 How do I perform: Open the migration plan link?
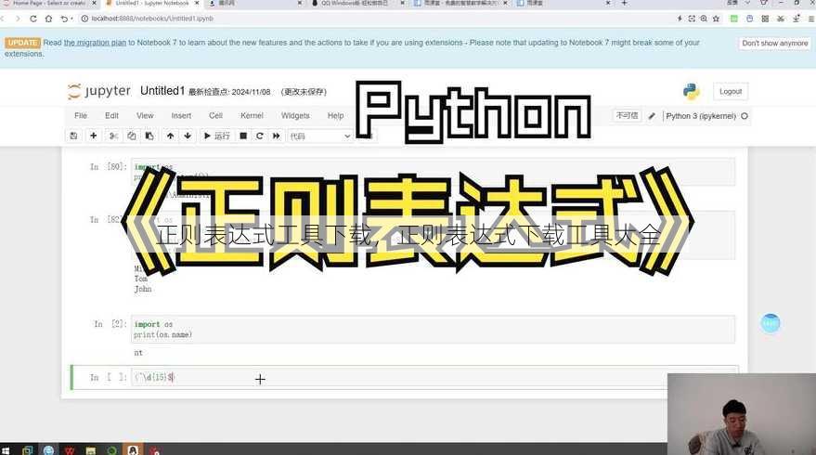[95, 43]
